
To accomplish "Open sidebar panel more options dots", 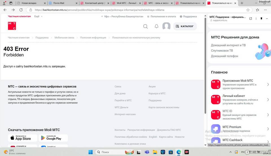I will 256,19.
